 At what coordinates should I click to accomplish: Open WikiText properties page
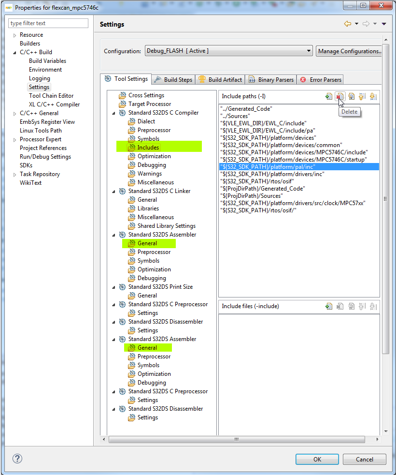pyautogui.click(x=30, y=183)
